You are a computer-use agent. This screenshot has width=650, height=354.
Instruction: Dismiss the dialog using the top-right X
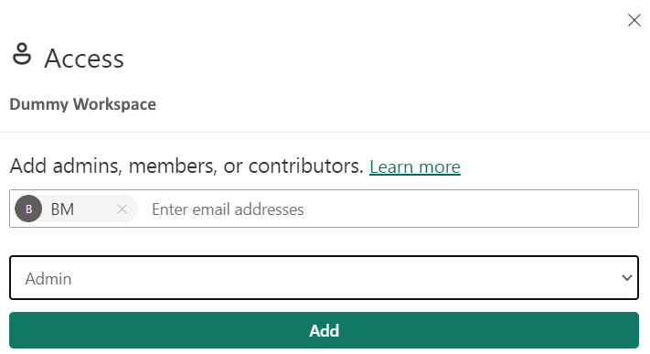(x=634, y=20)
